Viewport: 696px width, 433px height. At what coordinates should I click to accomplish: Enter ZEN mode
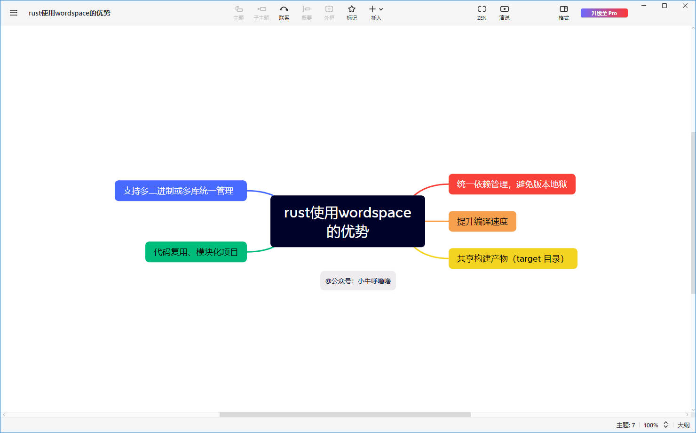click(482, 13)
